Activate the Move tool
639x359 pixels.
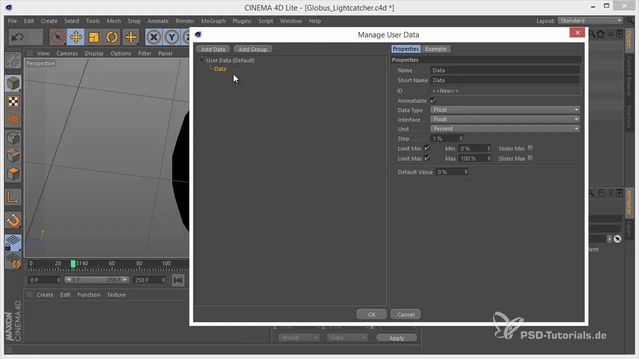tap(76, 37)
